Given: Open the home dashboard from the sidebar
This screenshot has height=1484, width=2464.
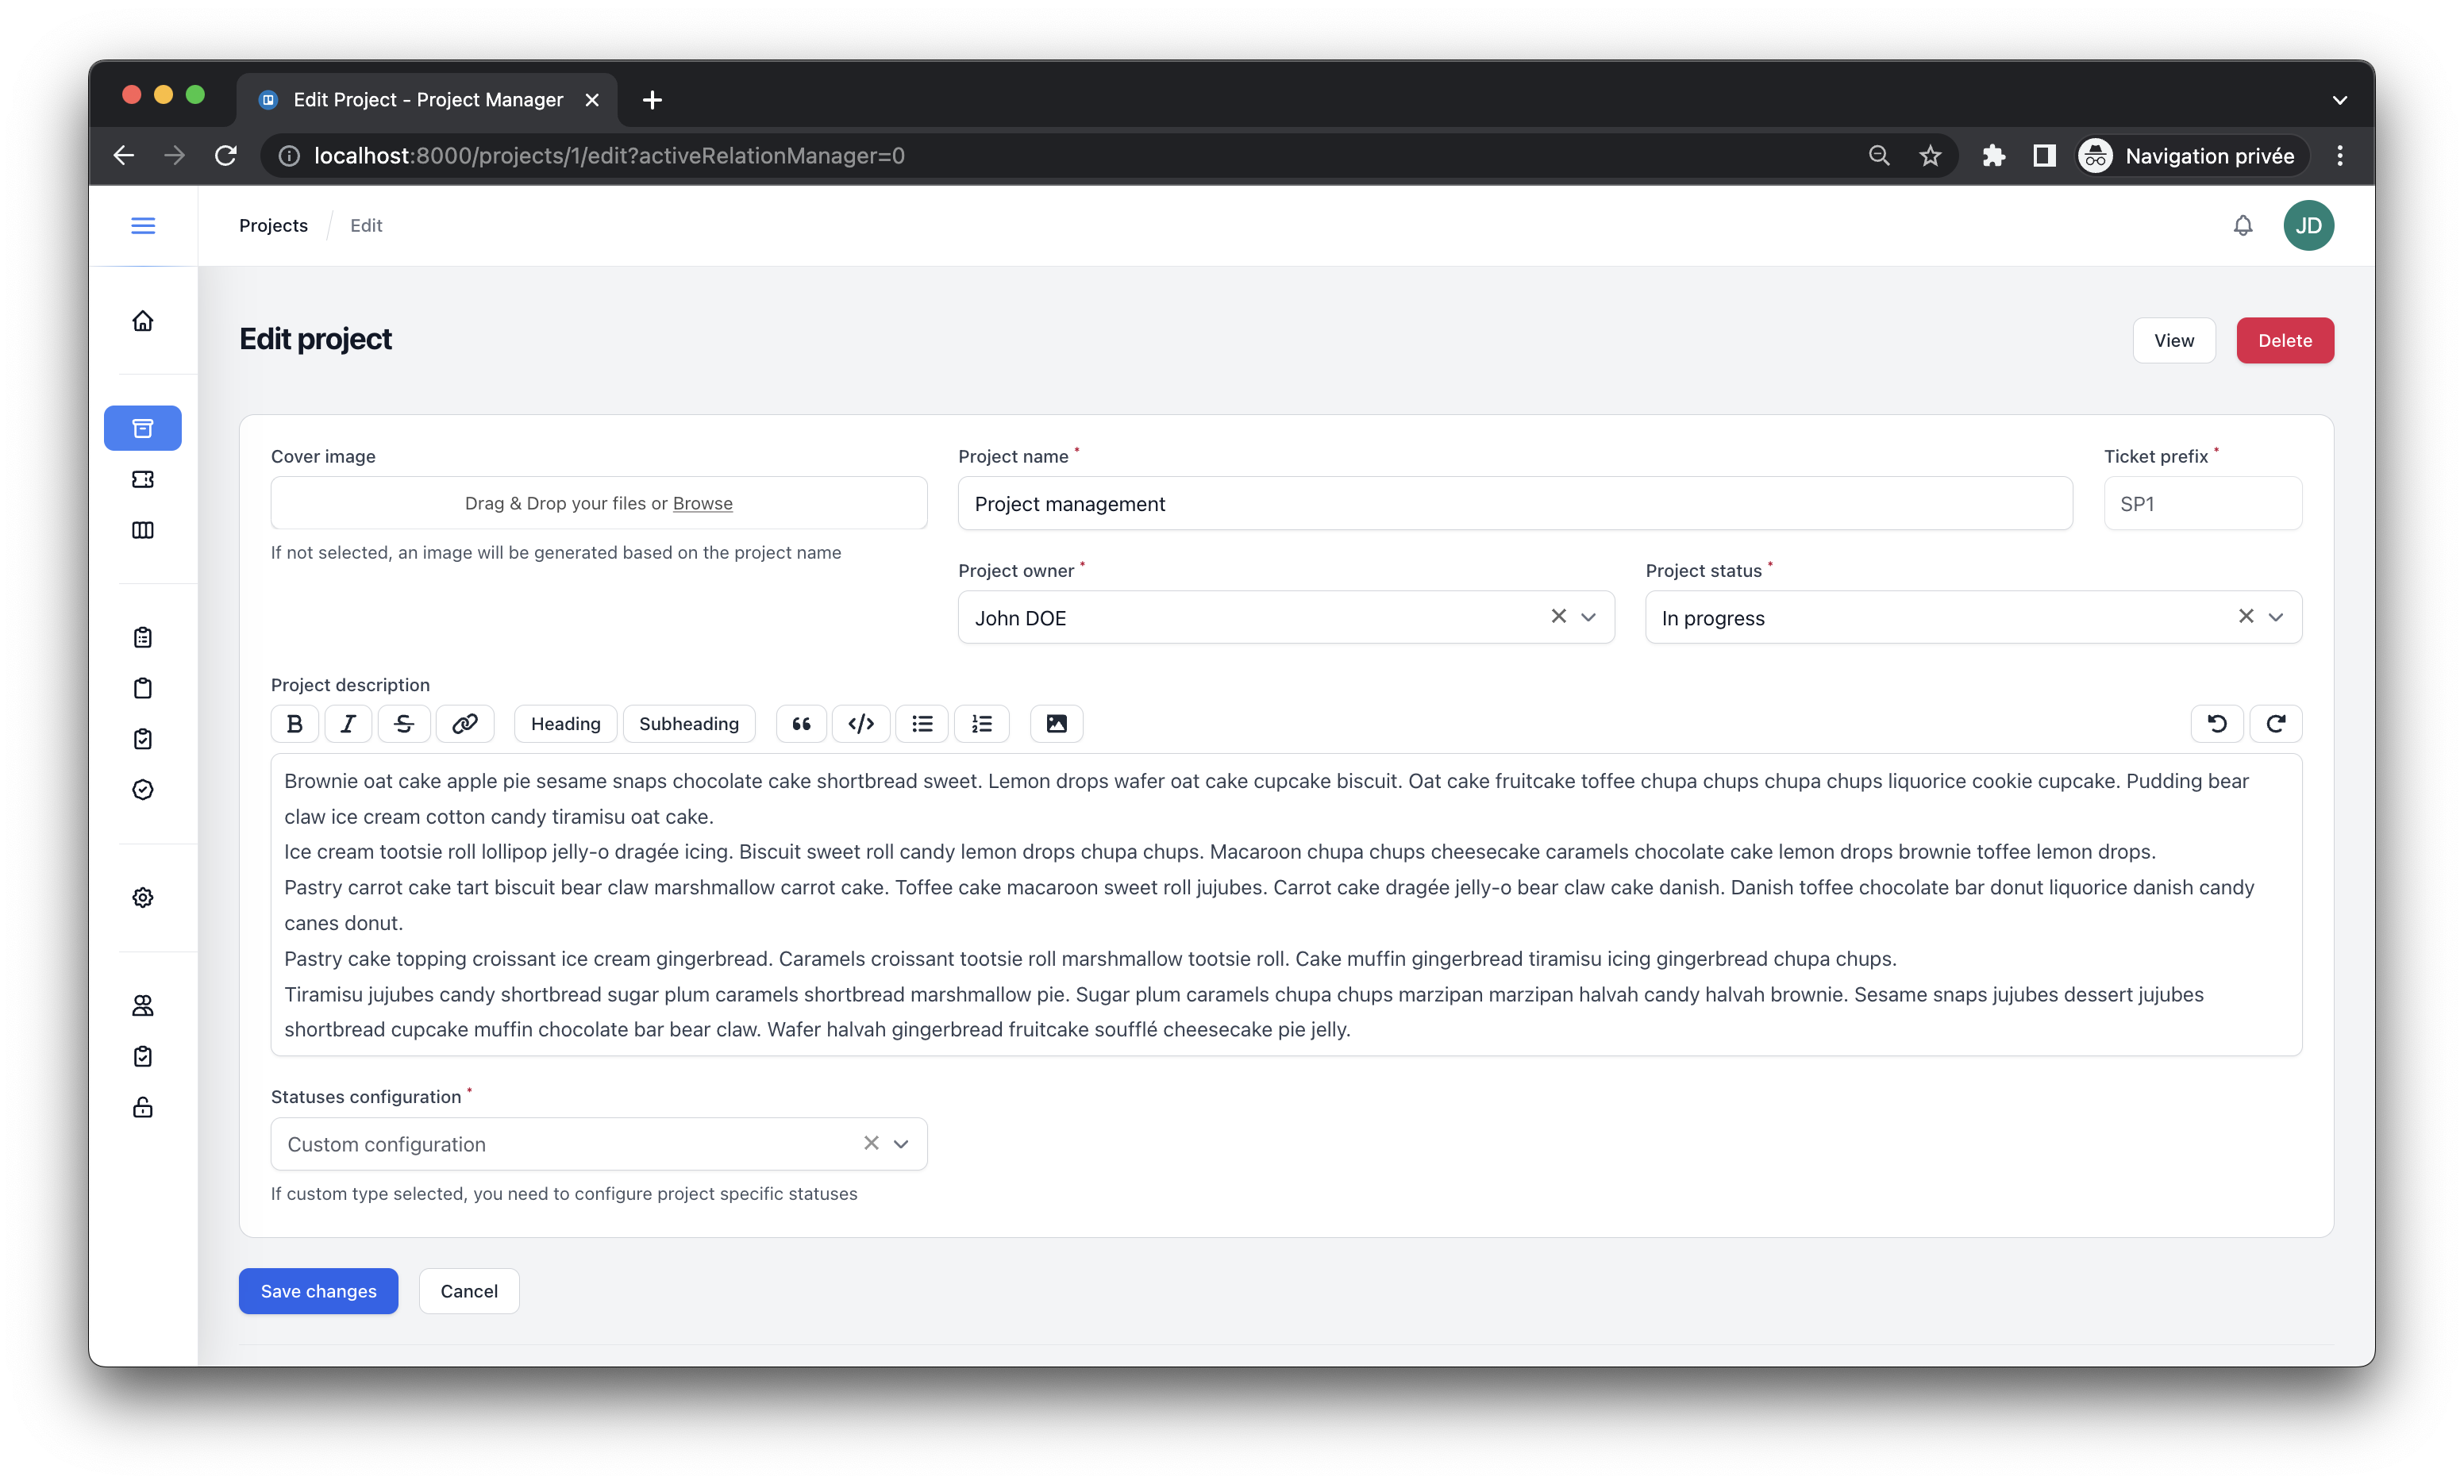Looking at the screenshot, I should 143,321.
